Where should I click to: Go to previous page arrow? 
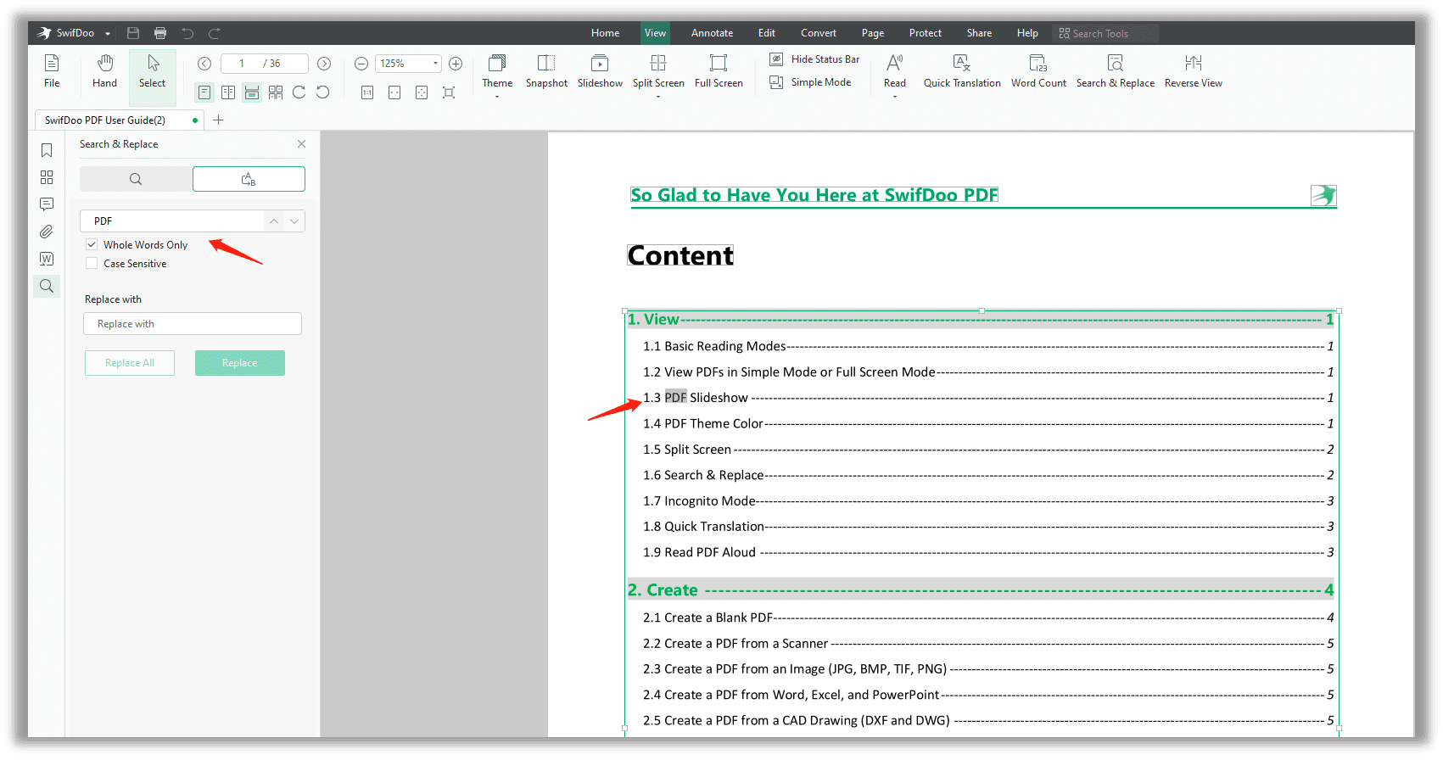coord(204,64)
